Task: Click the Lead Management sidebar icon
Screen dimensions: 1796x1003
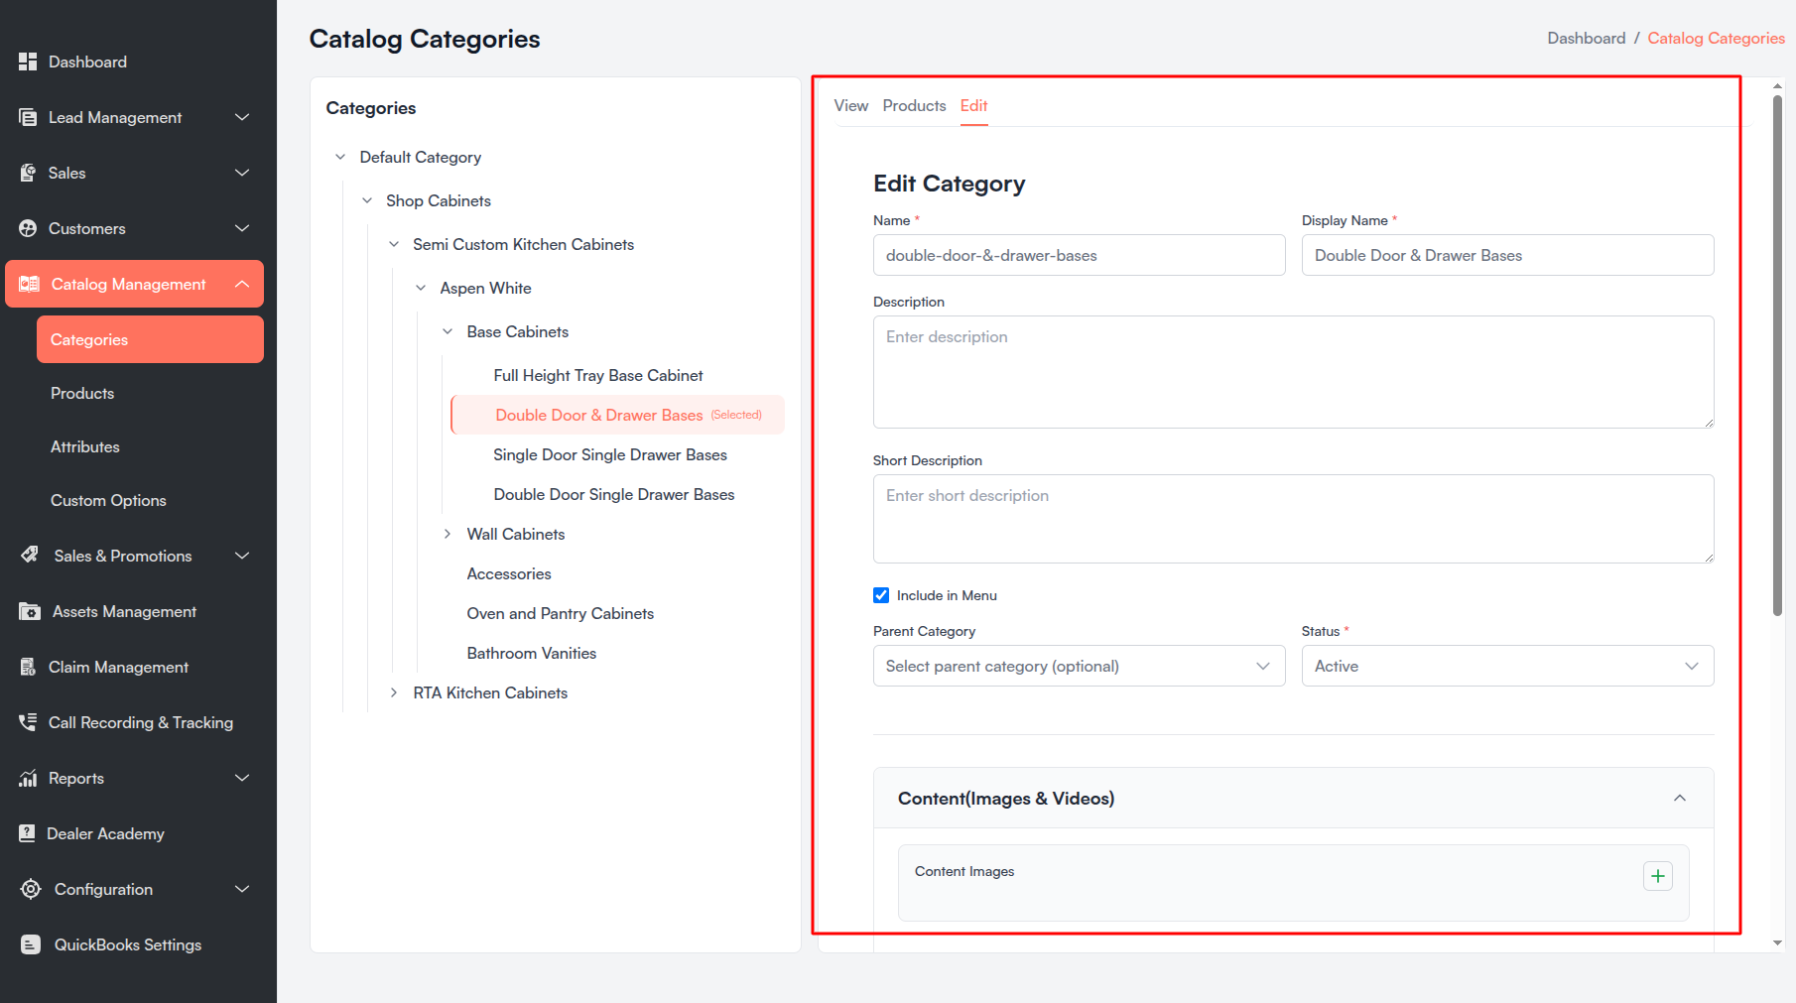Action: pos(28,117)
